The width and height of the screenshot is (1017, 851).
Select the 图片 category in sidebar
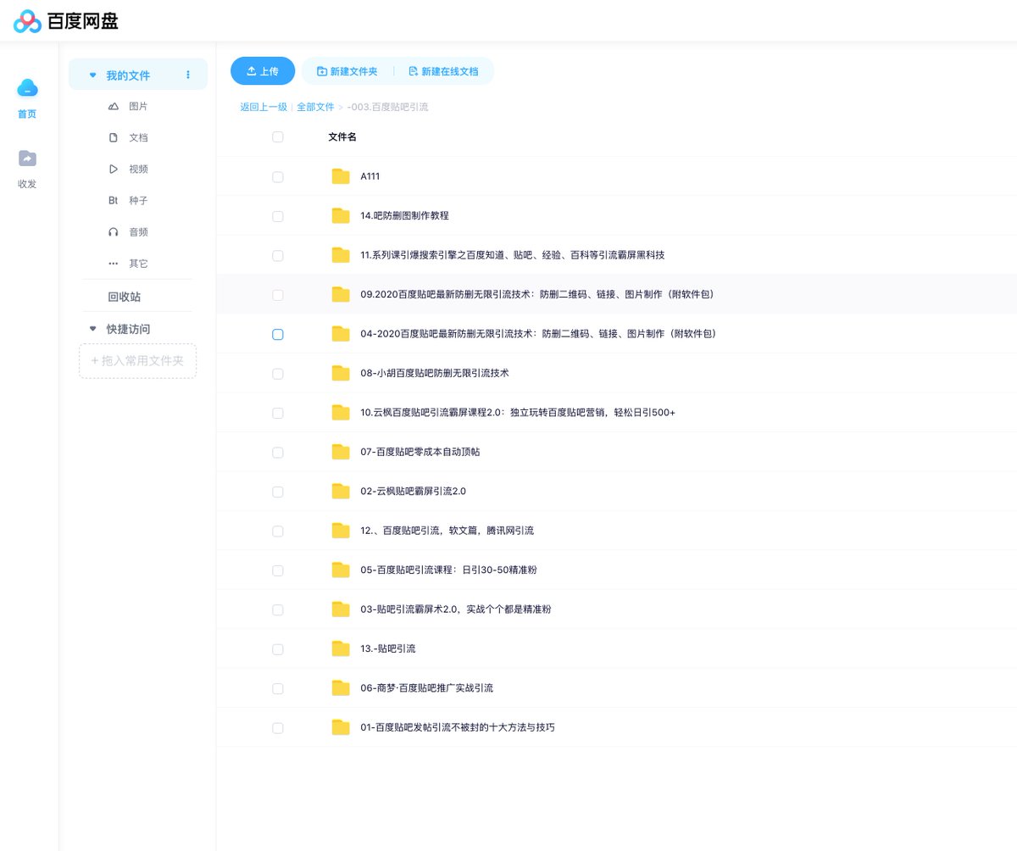coord(138,106)
